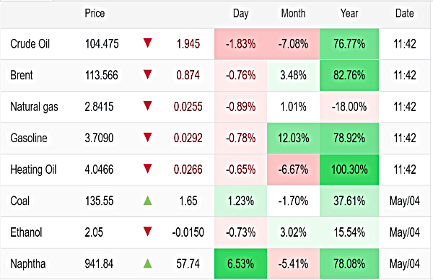Click Crude Oil day change -1.83%
433x280 pixels.
click(x=240, y=43)
